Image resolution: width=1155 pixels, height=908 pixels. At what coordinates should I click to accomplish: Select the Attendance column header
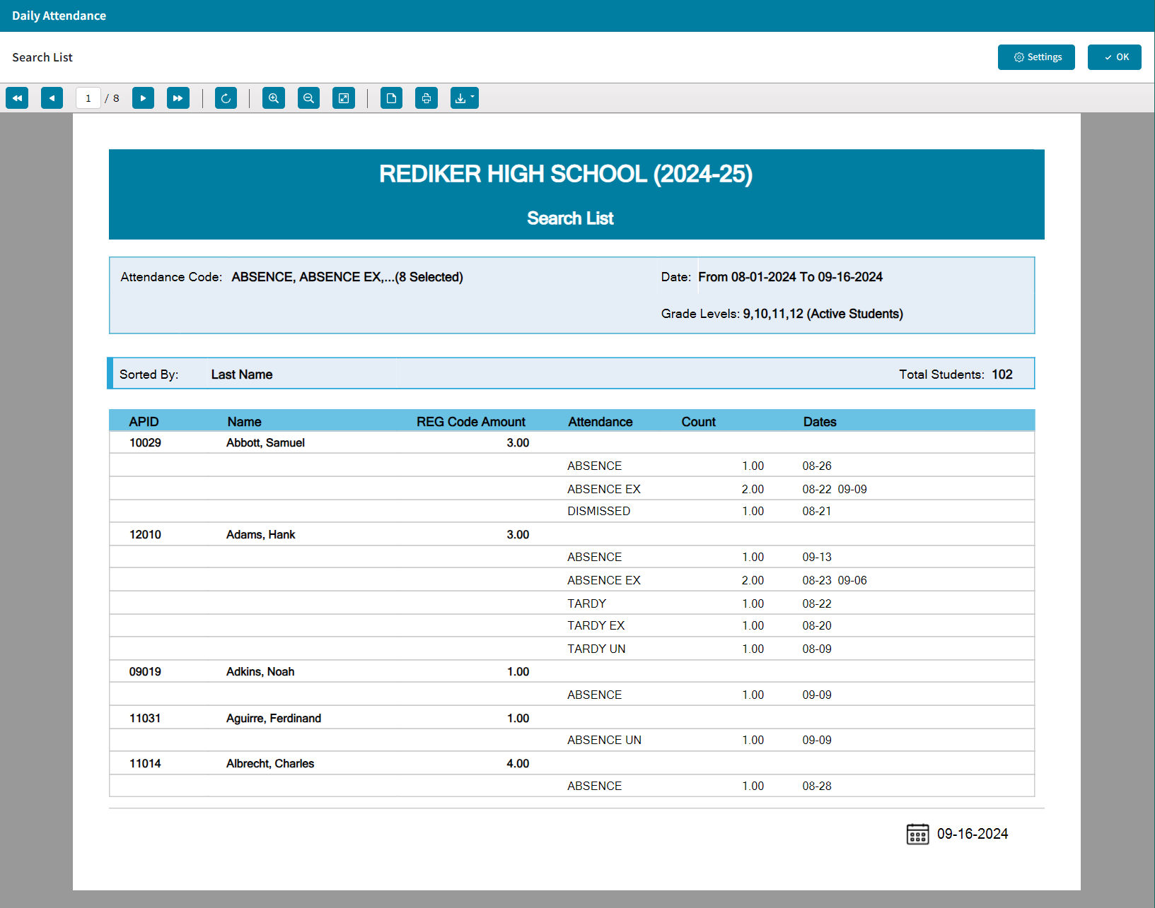point(600,422)
